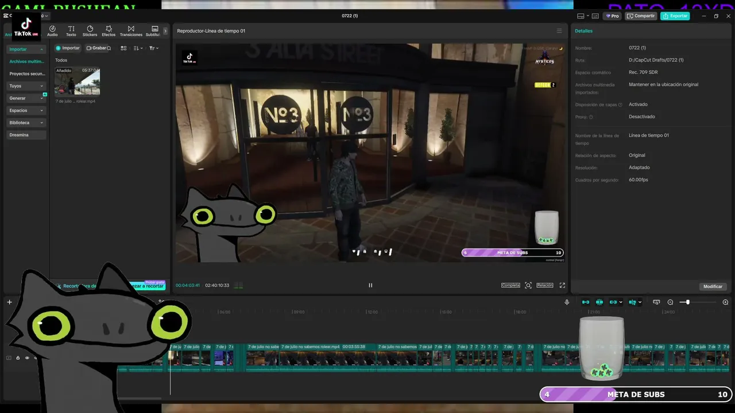Toggle main track visibility eye
The width and height of the screenshot is (735, 413).
(x=26, y=358)
